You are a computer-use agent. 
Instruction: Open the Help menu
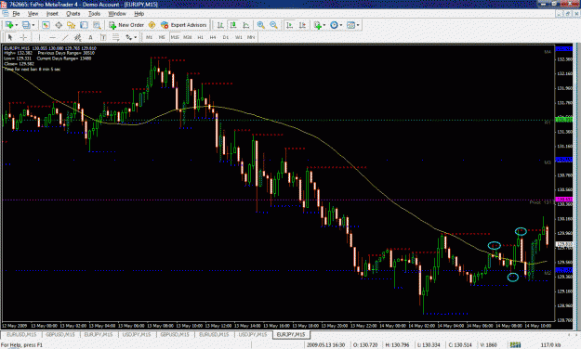point(139,14)
